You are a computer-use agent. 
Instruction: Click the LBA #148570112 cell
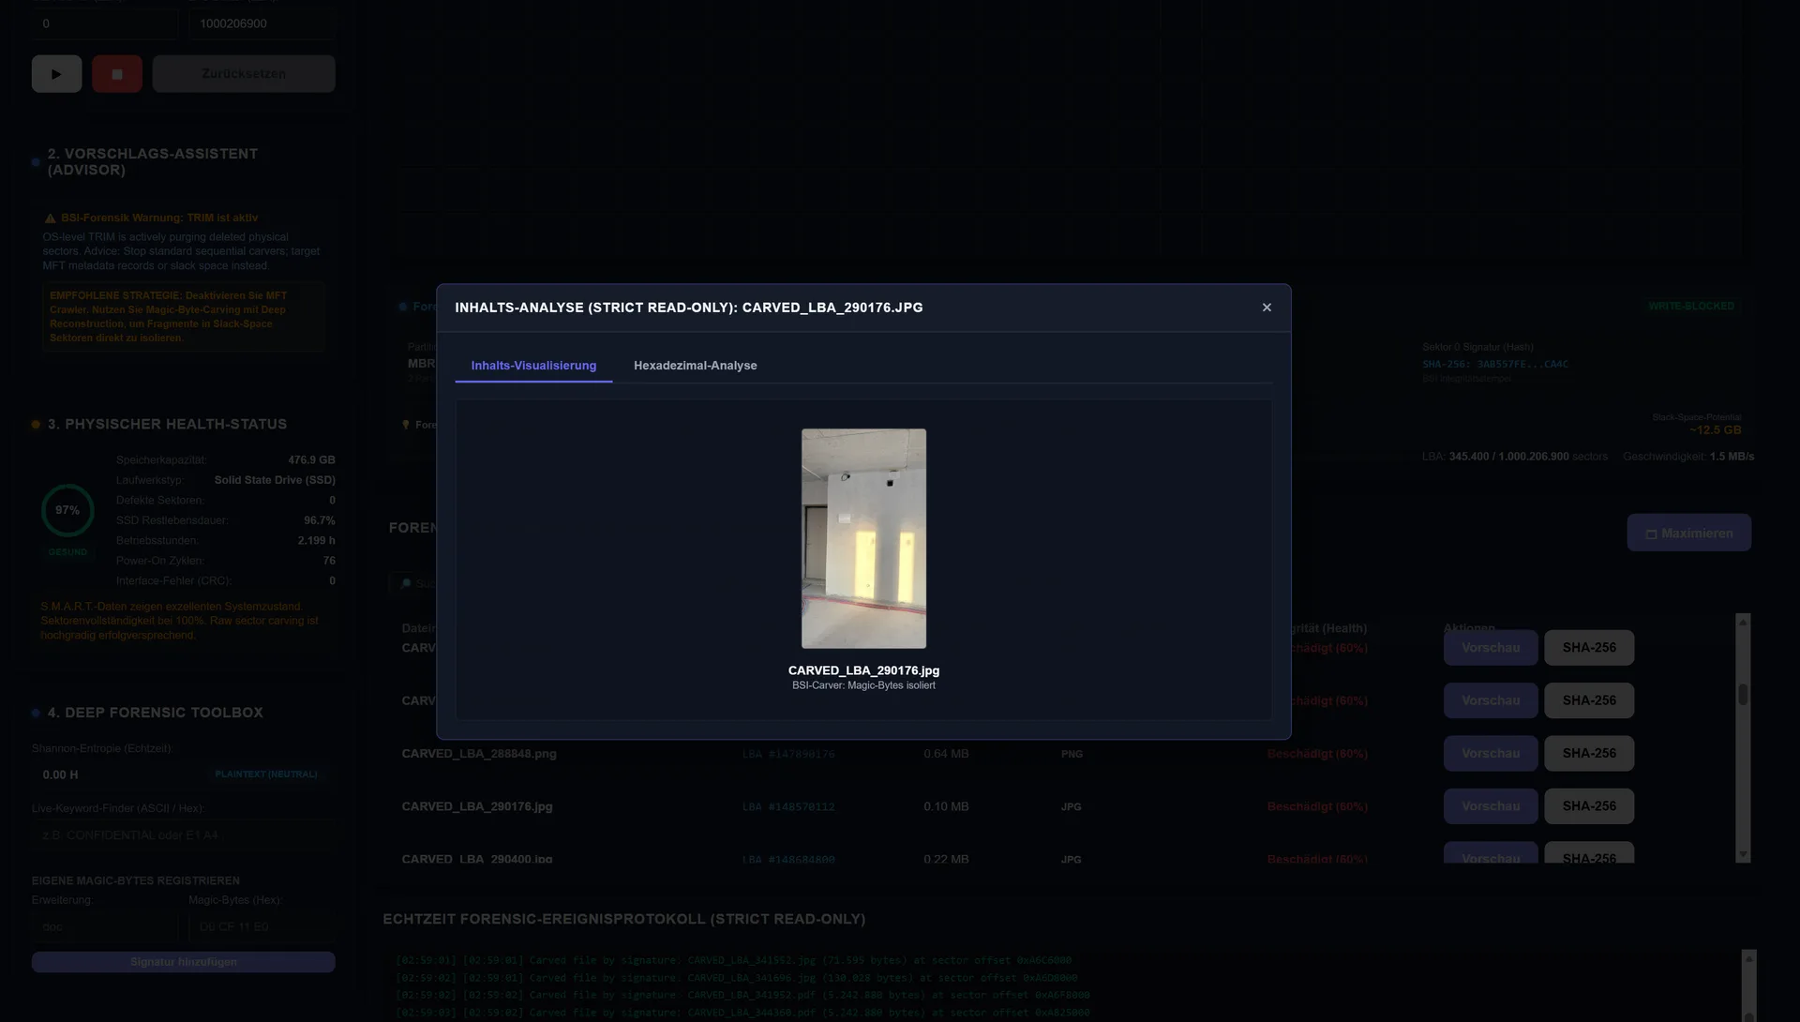[788, 806]
